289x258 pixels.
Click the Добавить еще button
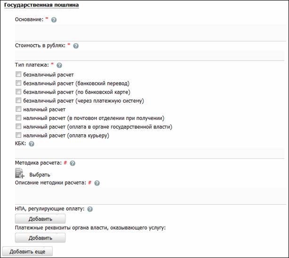[27, 251]
